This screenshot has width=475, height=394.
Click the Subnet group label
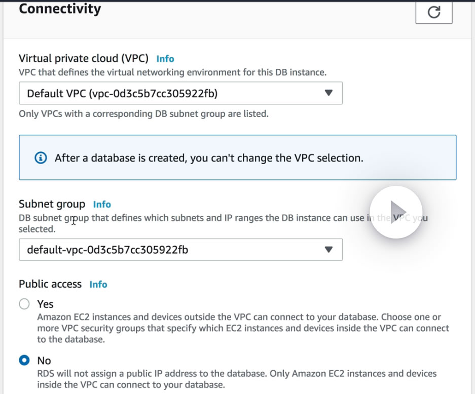[x=52, y=204]
